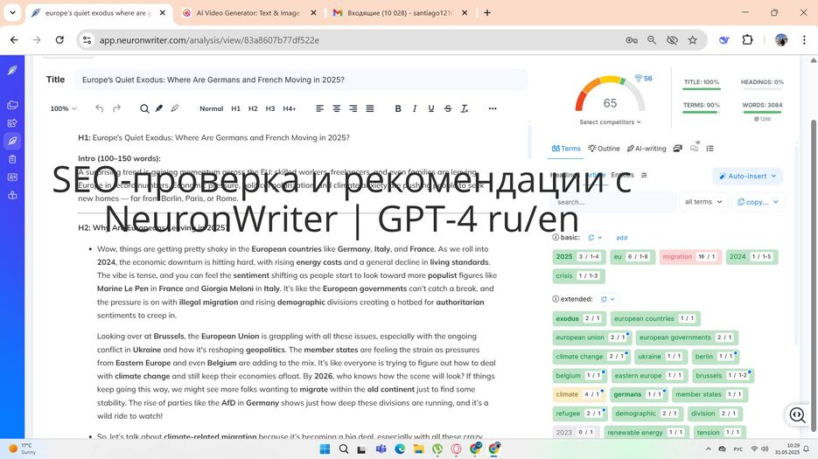Toggle underline formatting
This screenshot has width=818, height=459.
[x=431, y=108]
